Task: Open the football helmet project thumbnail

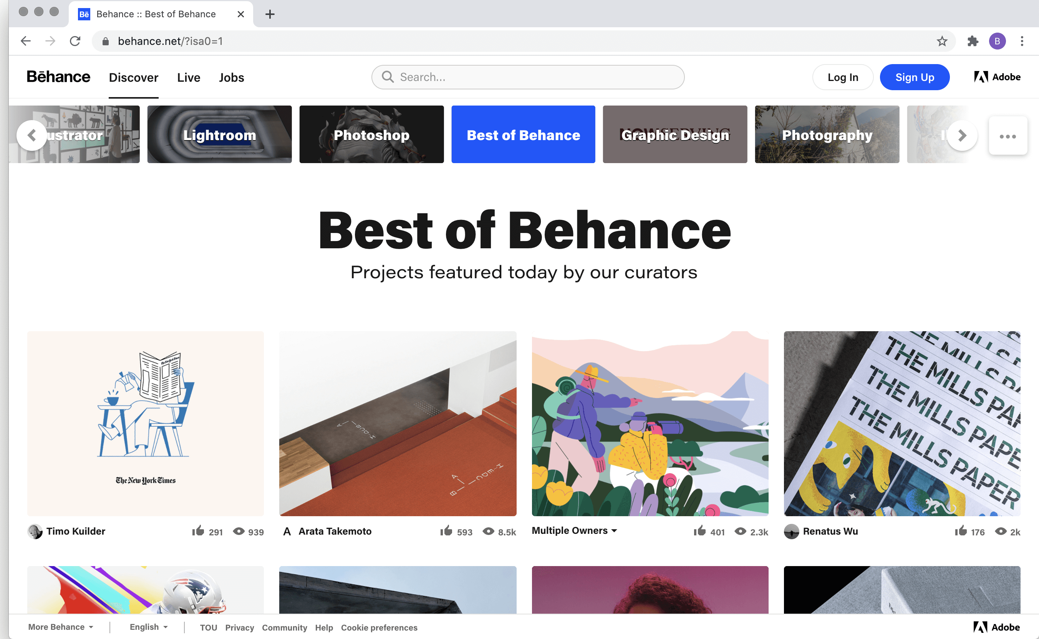Action: coord(146,589)
